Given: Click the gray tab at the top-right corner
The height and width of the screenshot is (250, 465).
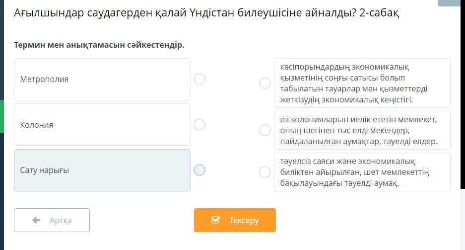Looking at the screenshot, I should [x=451, y=2].
